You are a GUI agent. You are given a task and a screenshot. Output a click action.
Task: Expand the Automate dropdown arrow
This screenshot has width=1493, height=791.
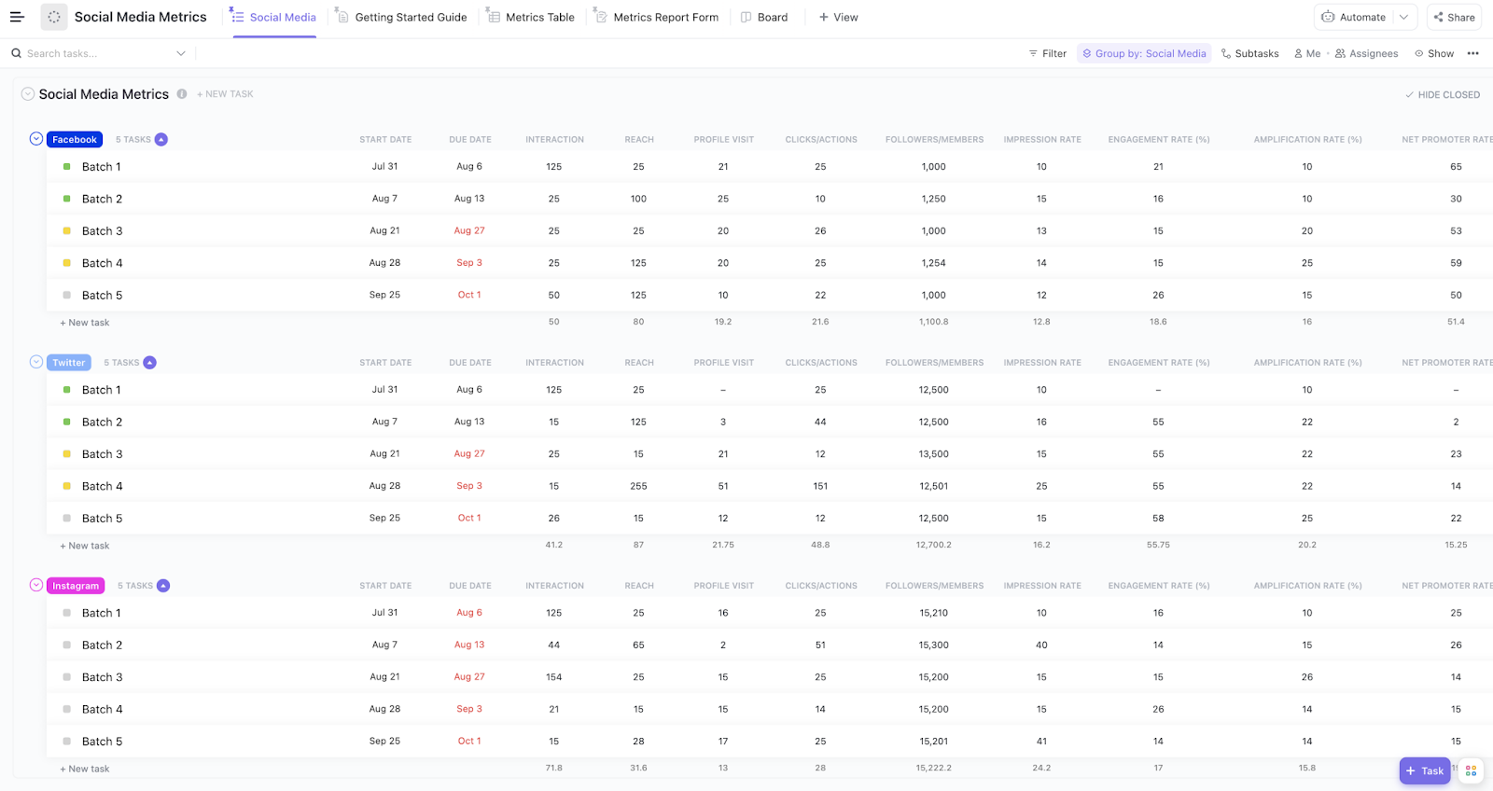click(1403, 17)
